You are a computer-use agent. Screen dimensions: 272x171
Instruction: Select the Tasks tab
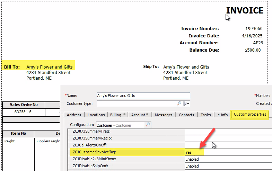click(x=206, y=115)
